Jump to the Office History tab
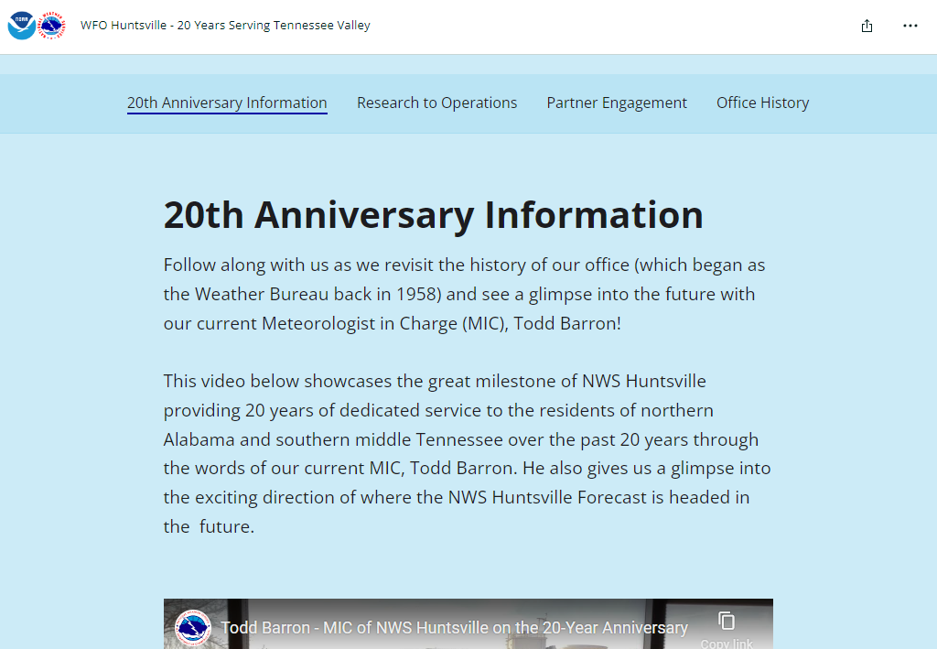937x649 pixels. (x=762, y=103)
